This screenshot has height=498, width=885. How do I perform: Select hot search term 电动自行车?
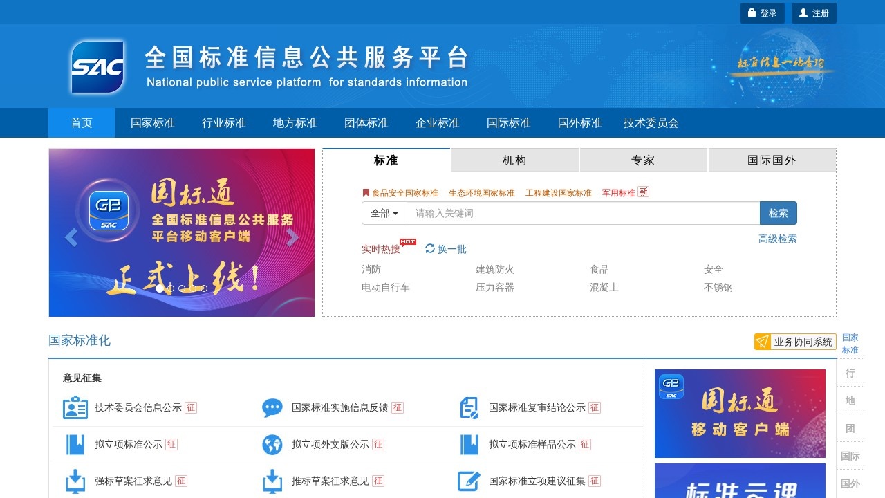click(x=386, y=287)
